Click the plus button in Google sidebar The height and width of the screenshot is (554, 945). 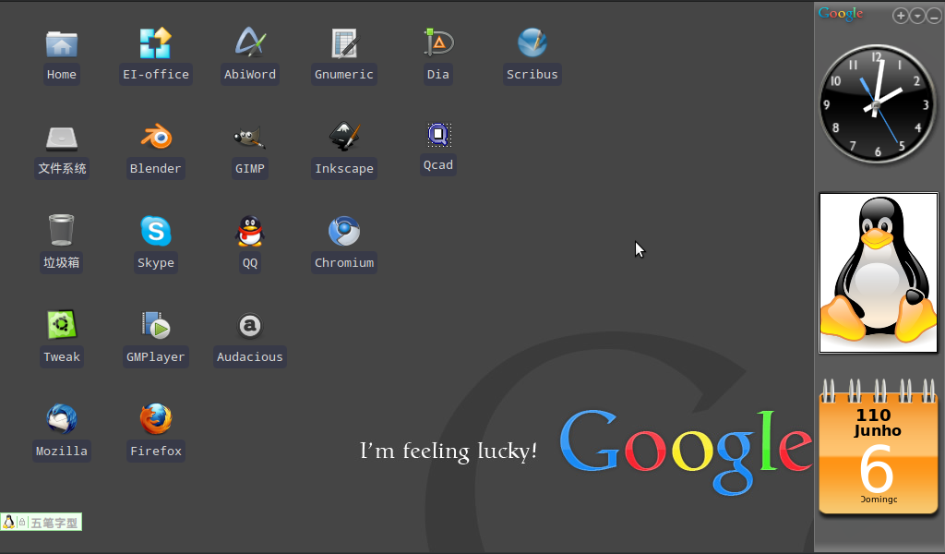tap(900, 17)
